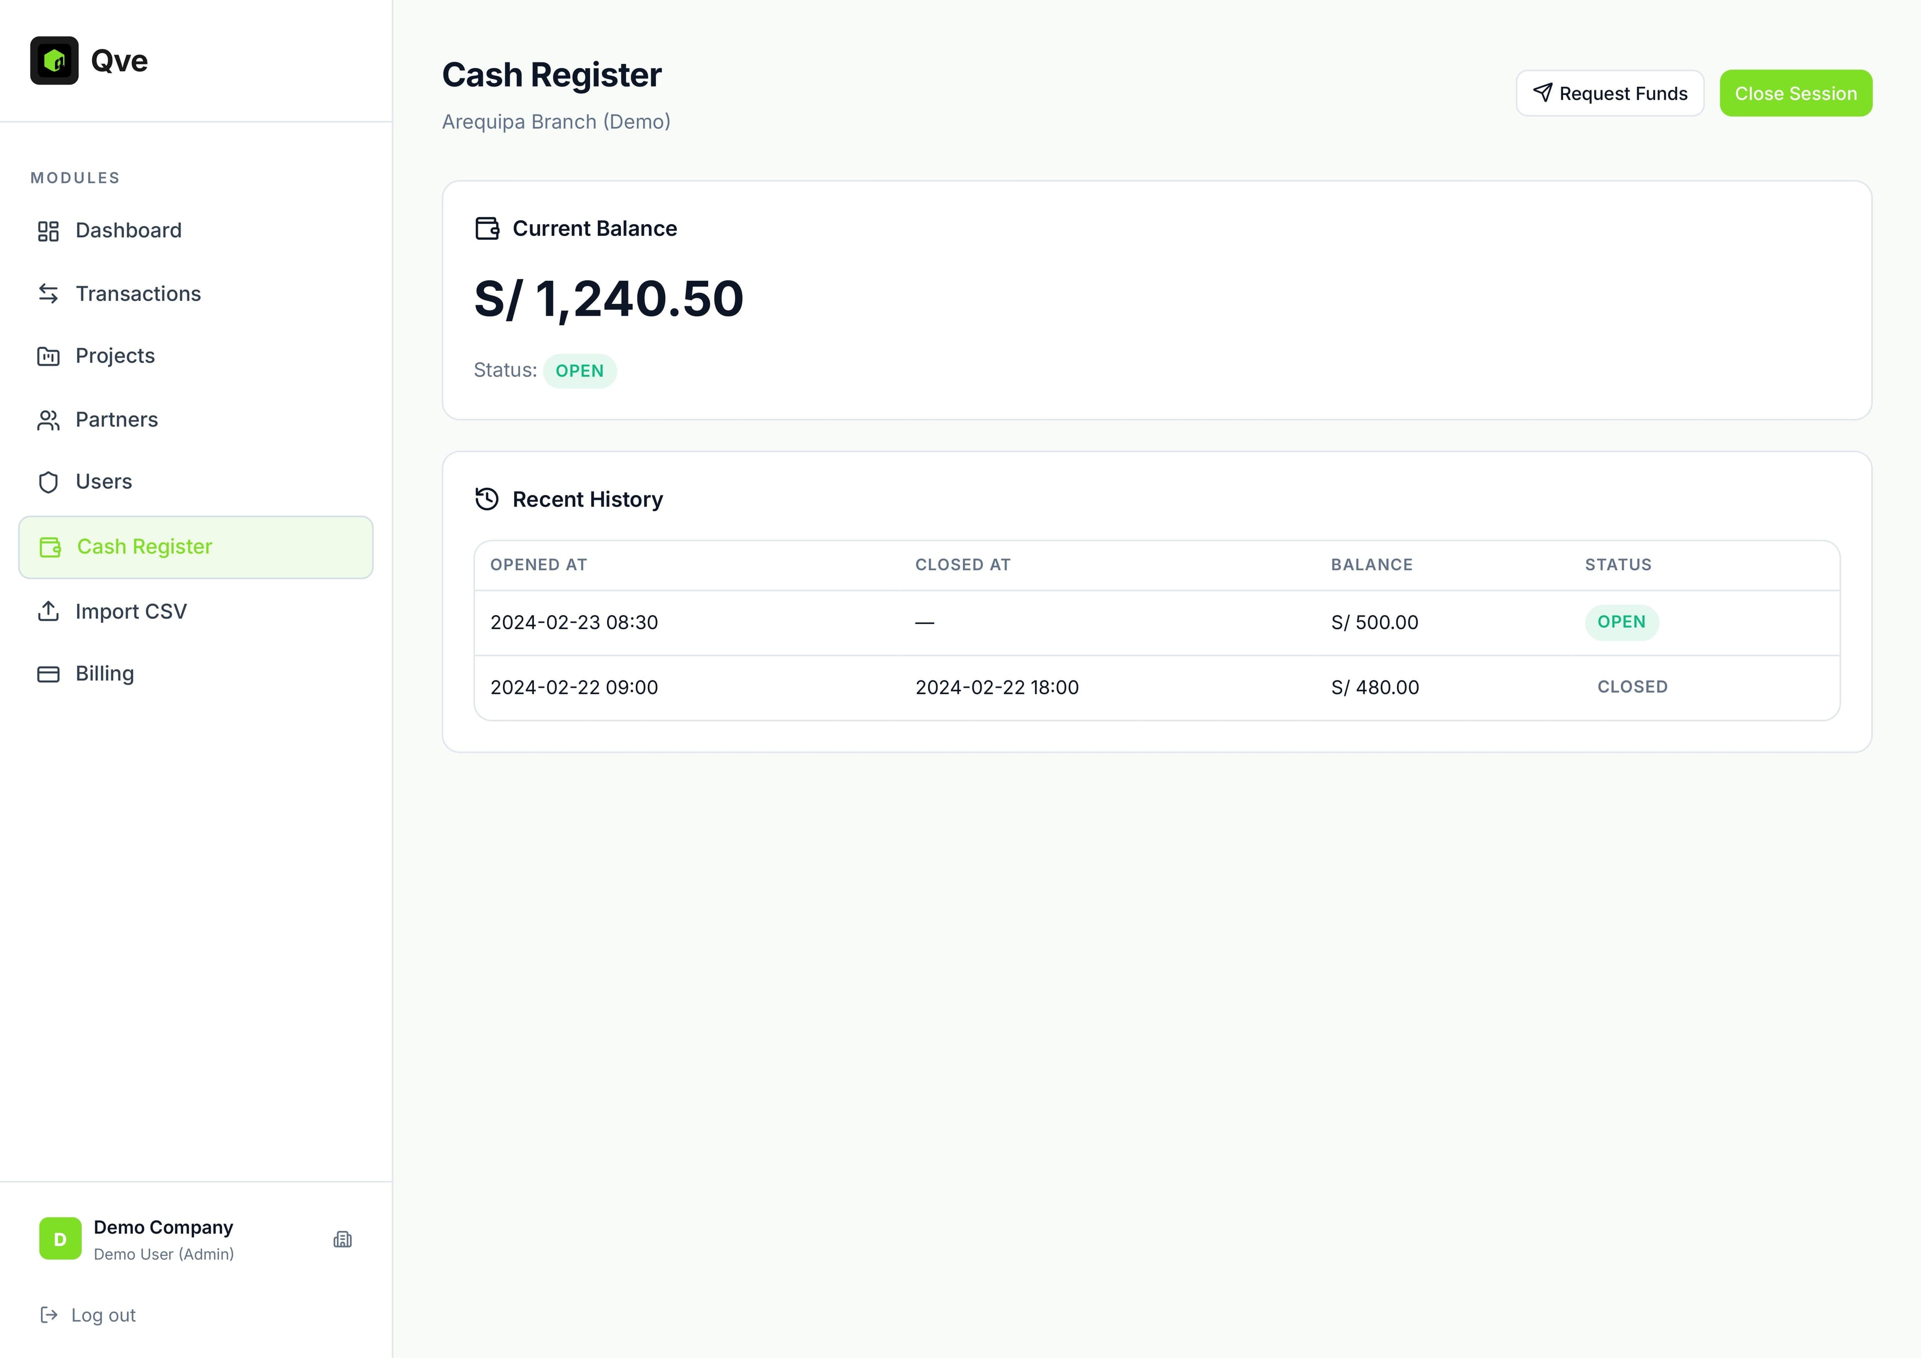Open Projects via its folder icon
This screenshot has height=1358, width=1922.
point(48,356)
